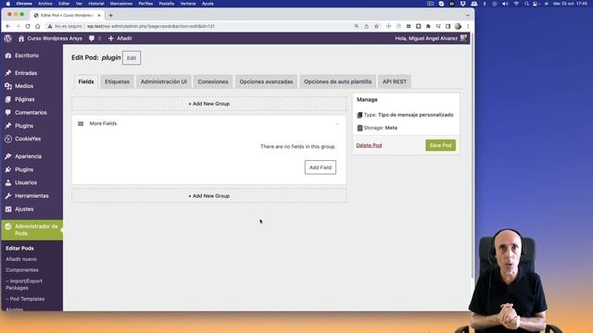The width and height of the screenshot is (593, 333).
Task: Click Pods admin leaf icon
Action: [8, 227]
